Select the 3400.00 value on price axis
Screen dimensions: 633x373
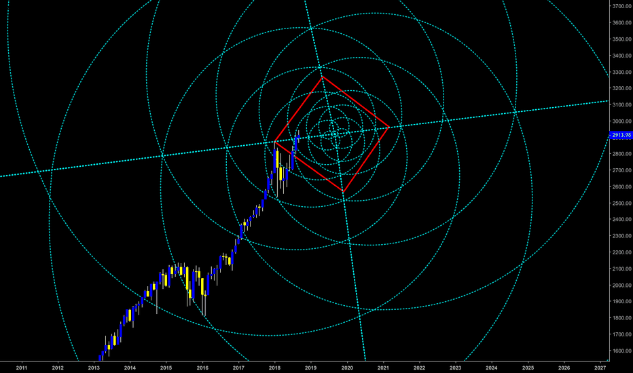[x=621, y=56]
